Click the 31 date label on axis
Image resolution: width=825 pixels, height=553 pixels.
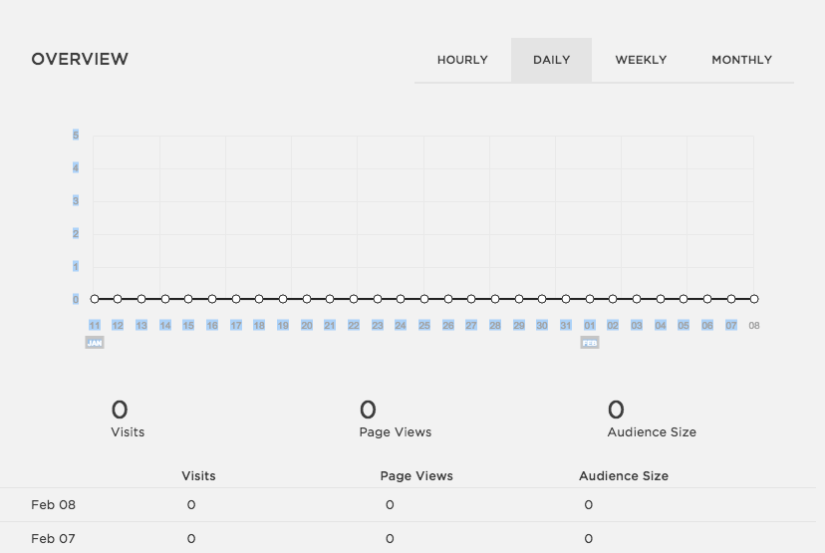point(566,326)
